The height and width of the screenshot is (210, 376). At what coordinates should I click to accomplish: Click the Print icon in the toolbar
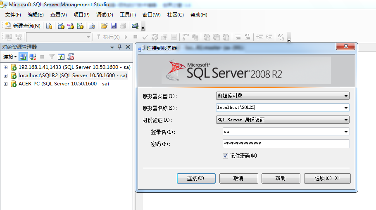(x=123, y=26)
